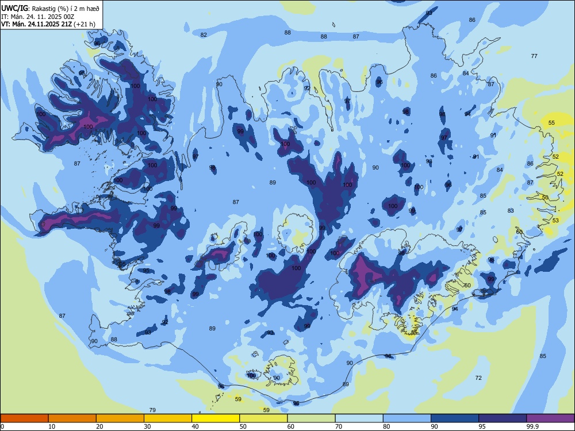Click the light green 60–70 legend swatch
The image size is (575, 431).
coord(311,418)
